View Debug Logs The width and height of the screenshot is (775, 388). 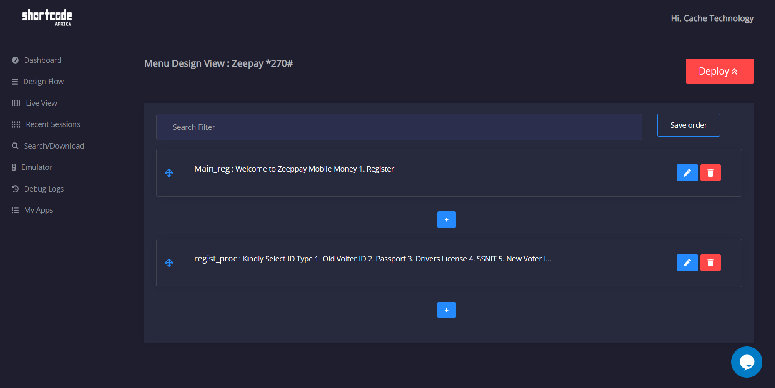44,189
